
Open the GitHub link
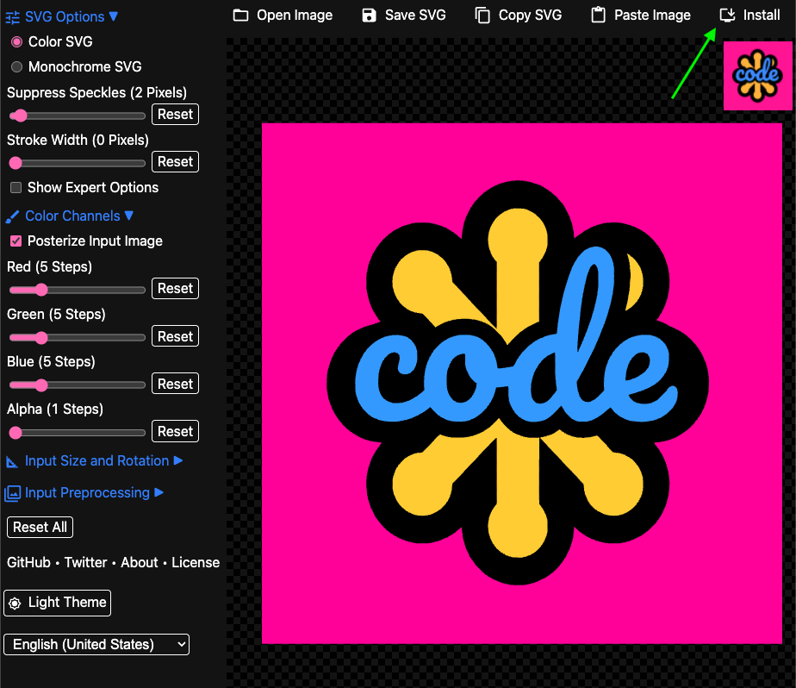coord(28,562)
